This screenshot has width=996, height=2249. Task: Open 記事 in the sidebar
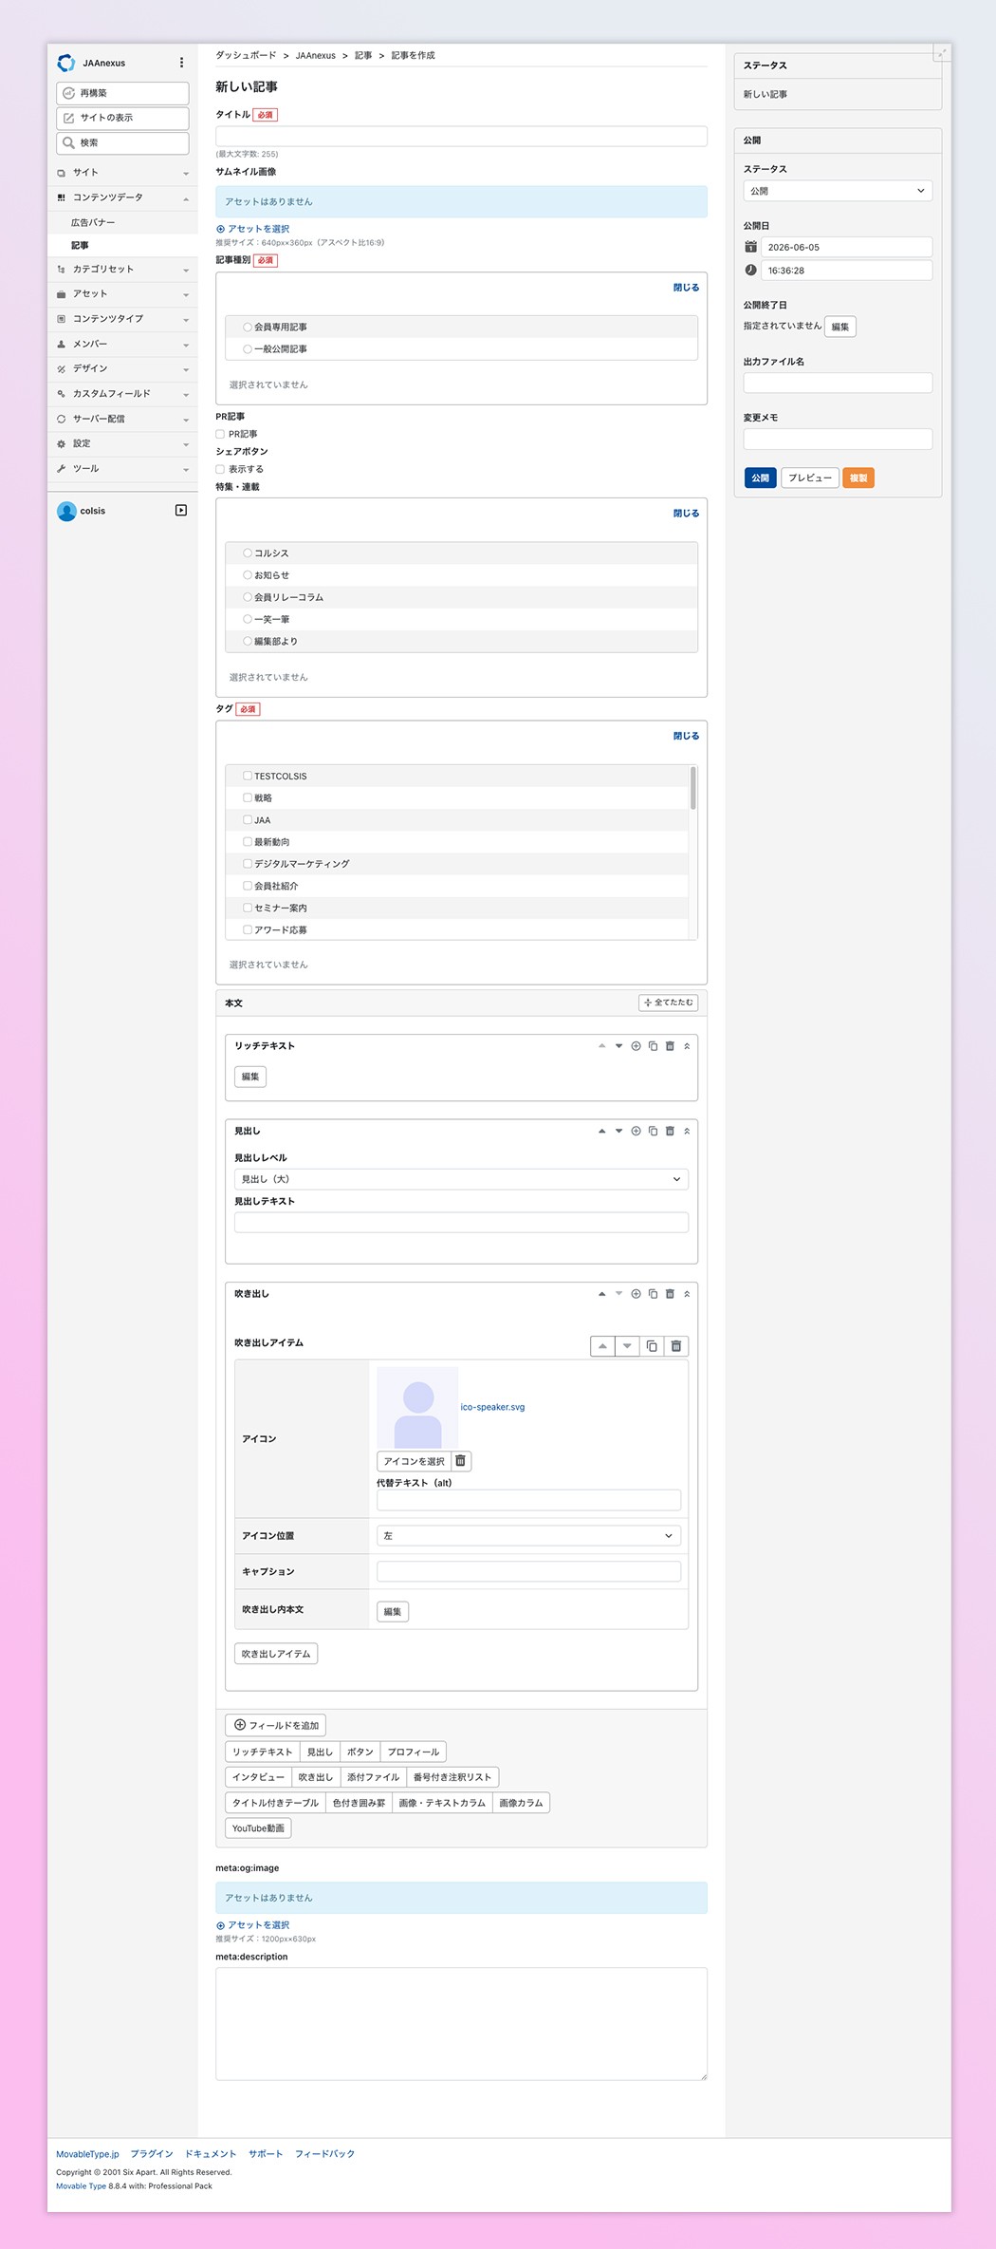click(x=80, y=245)
